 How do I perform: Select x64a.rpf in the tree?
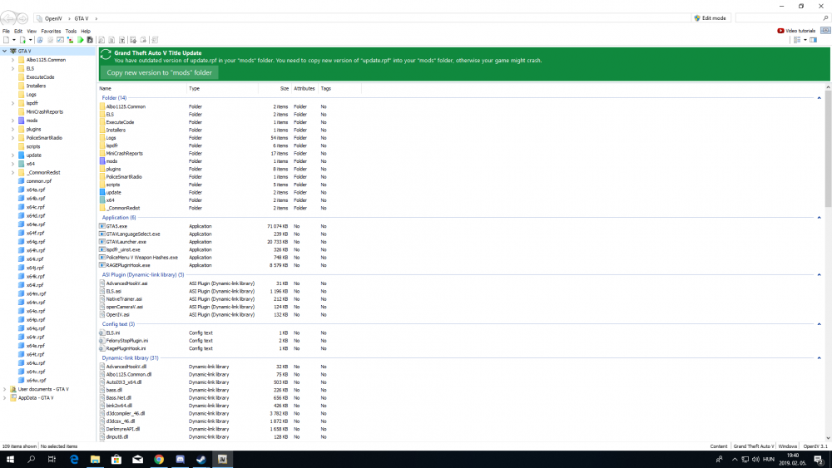tap(35, 190)
